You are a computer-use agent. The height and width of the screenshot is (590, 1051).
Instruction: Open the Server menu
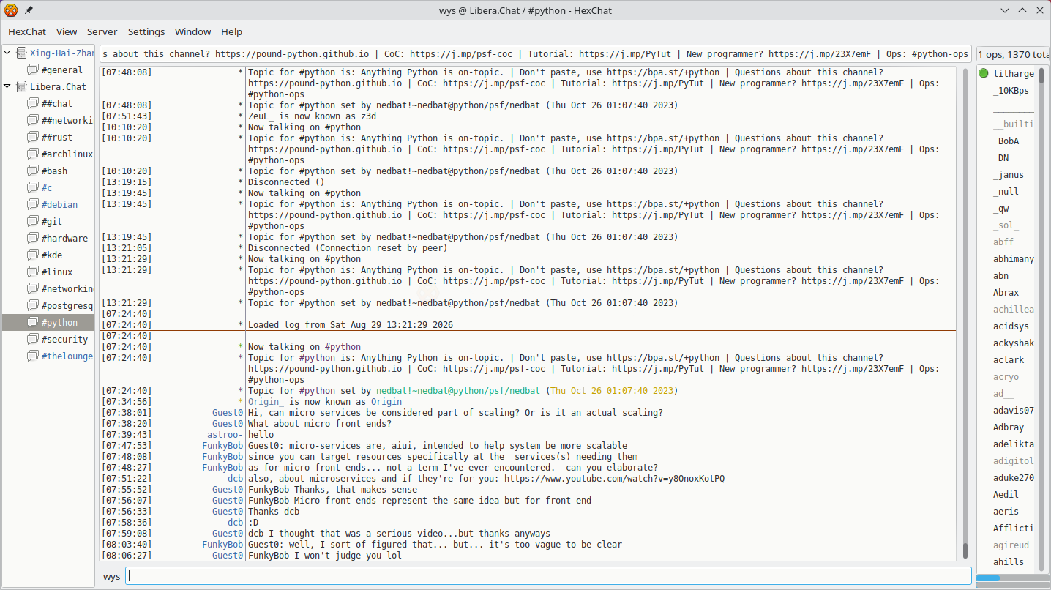(x=102, y=31)
